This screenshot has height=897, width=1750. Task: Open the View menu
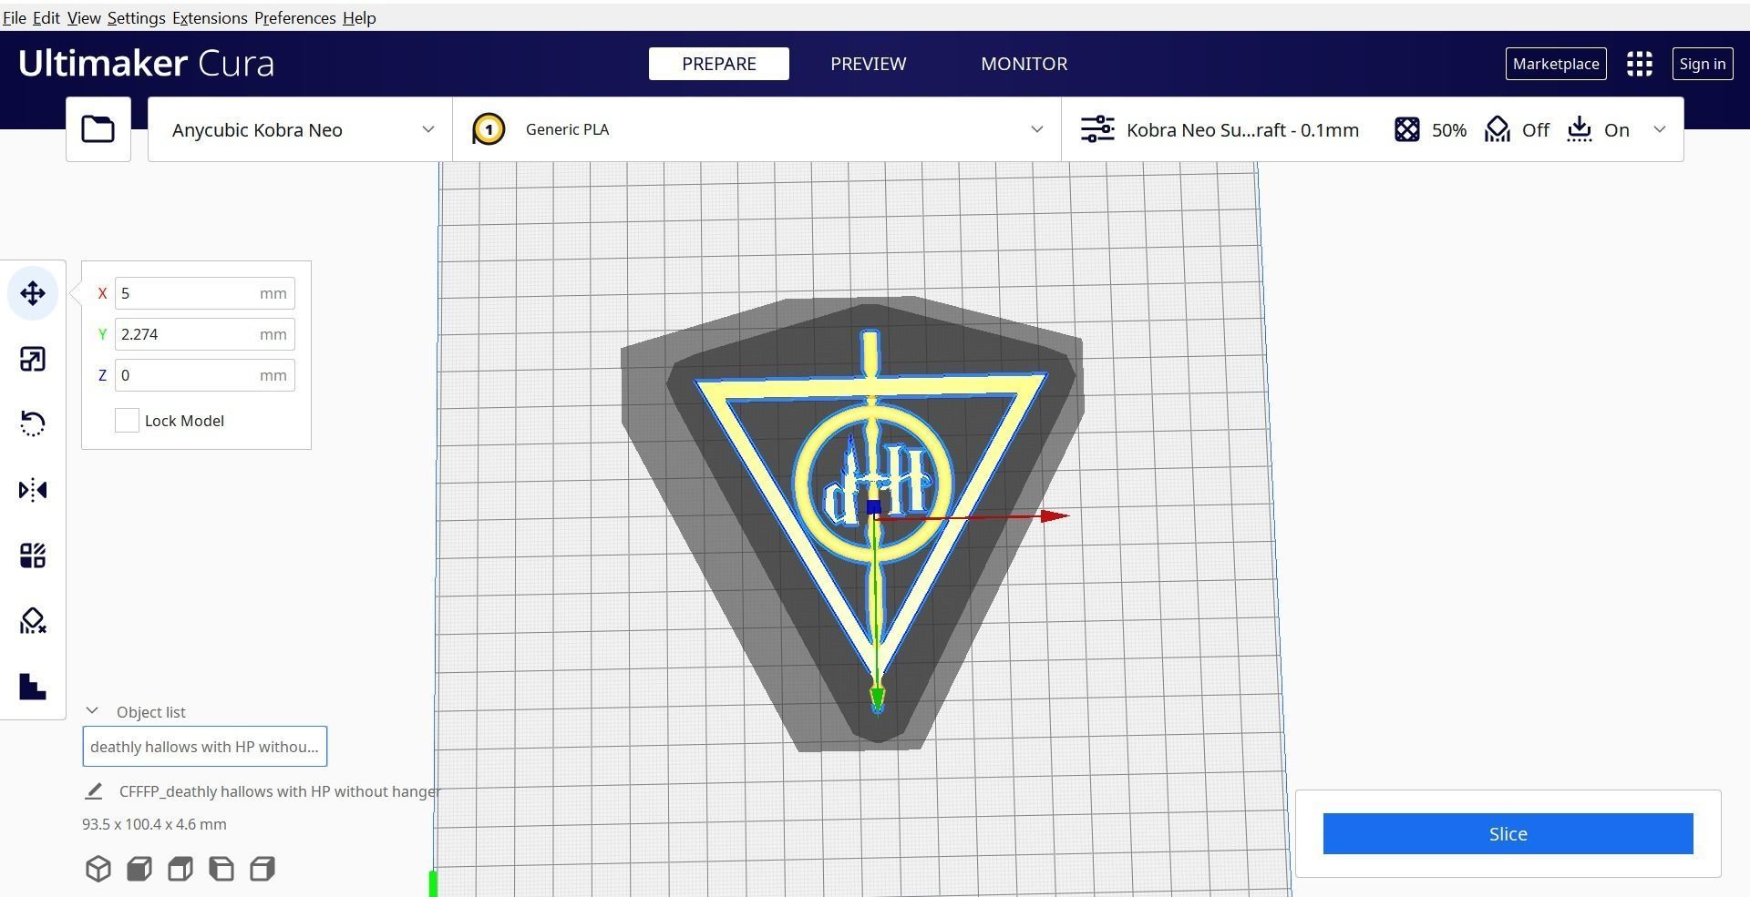pos(84,18)
